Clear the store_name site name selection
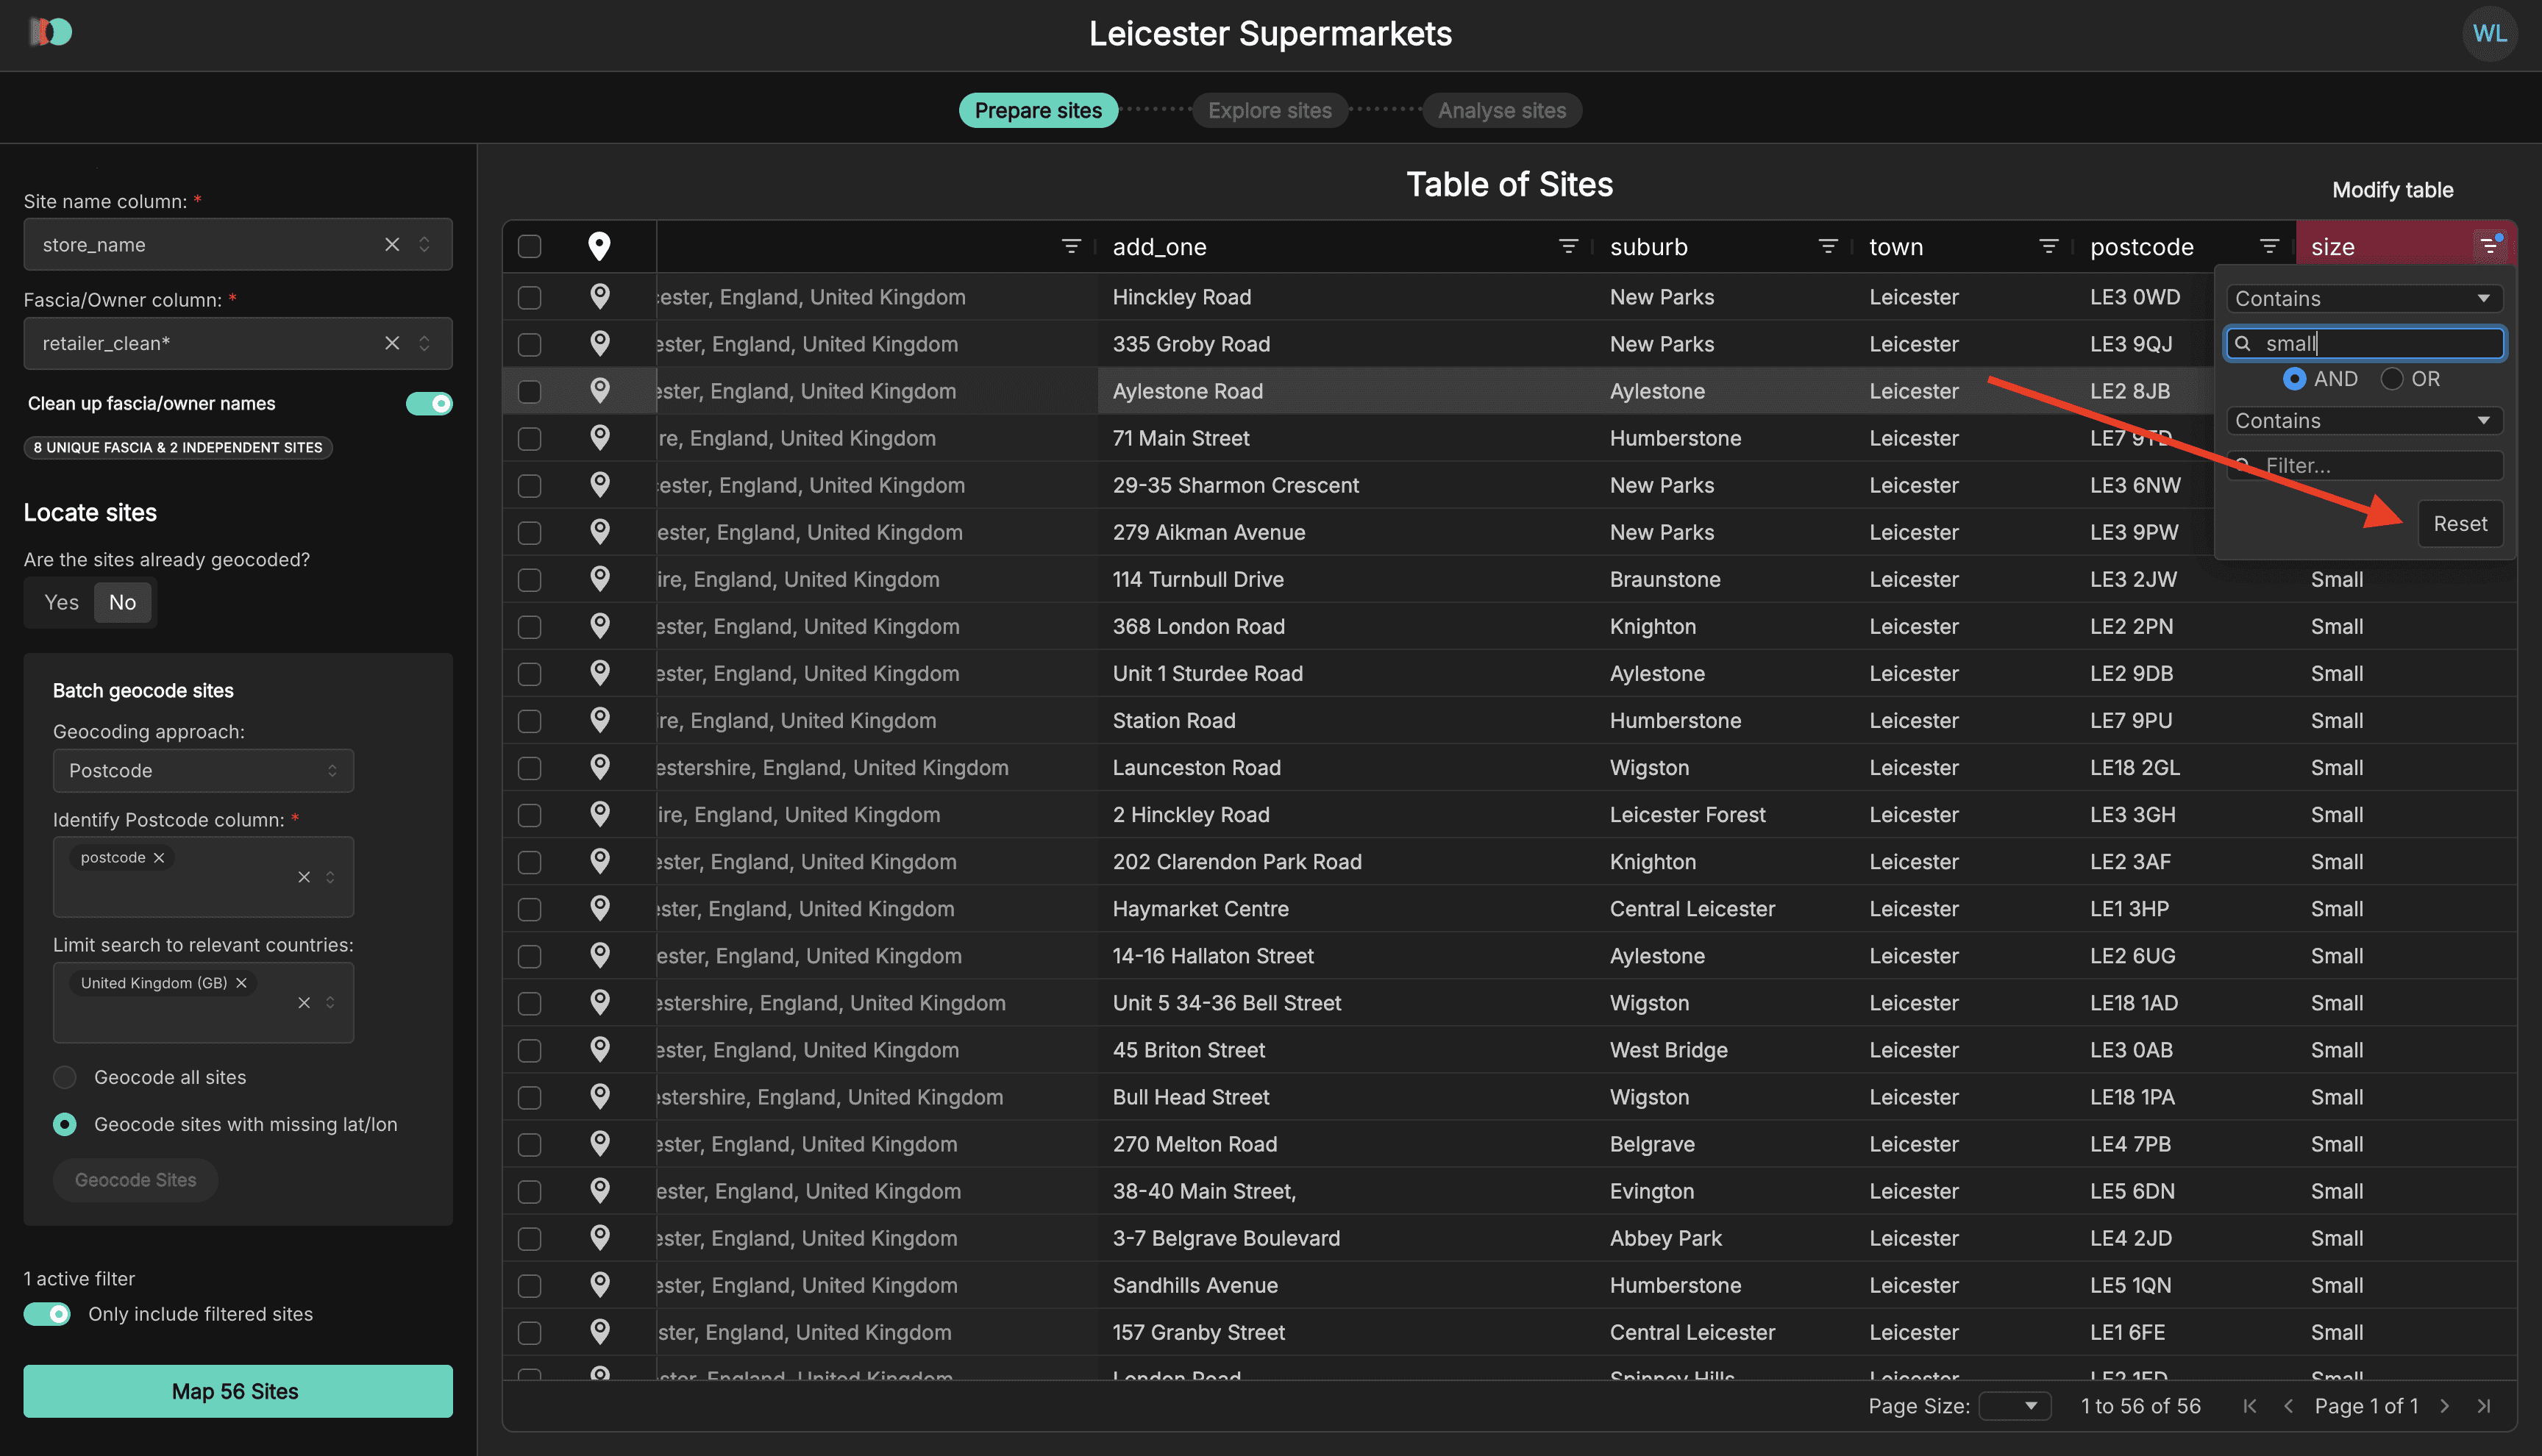 [x=392, y=244]
